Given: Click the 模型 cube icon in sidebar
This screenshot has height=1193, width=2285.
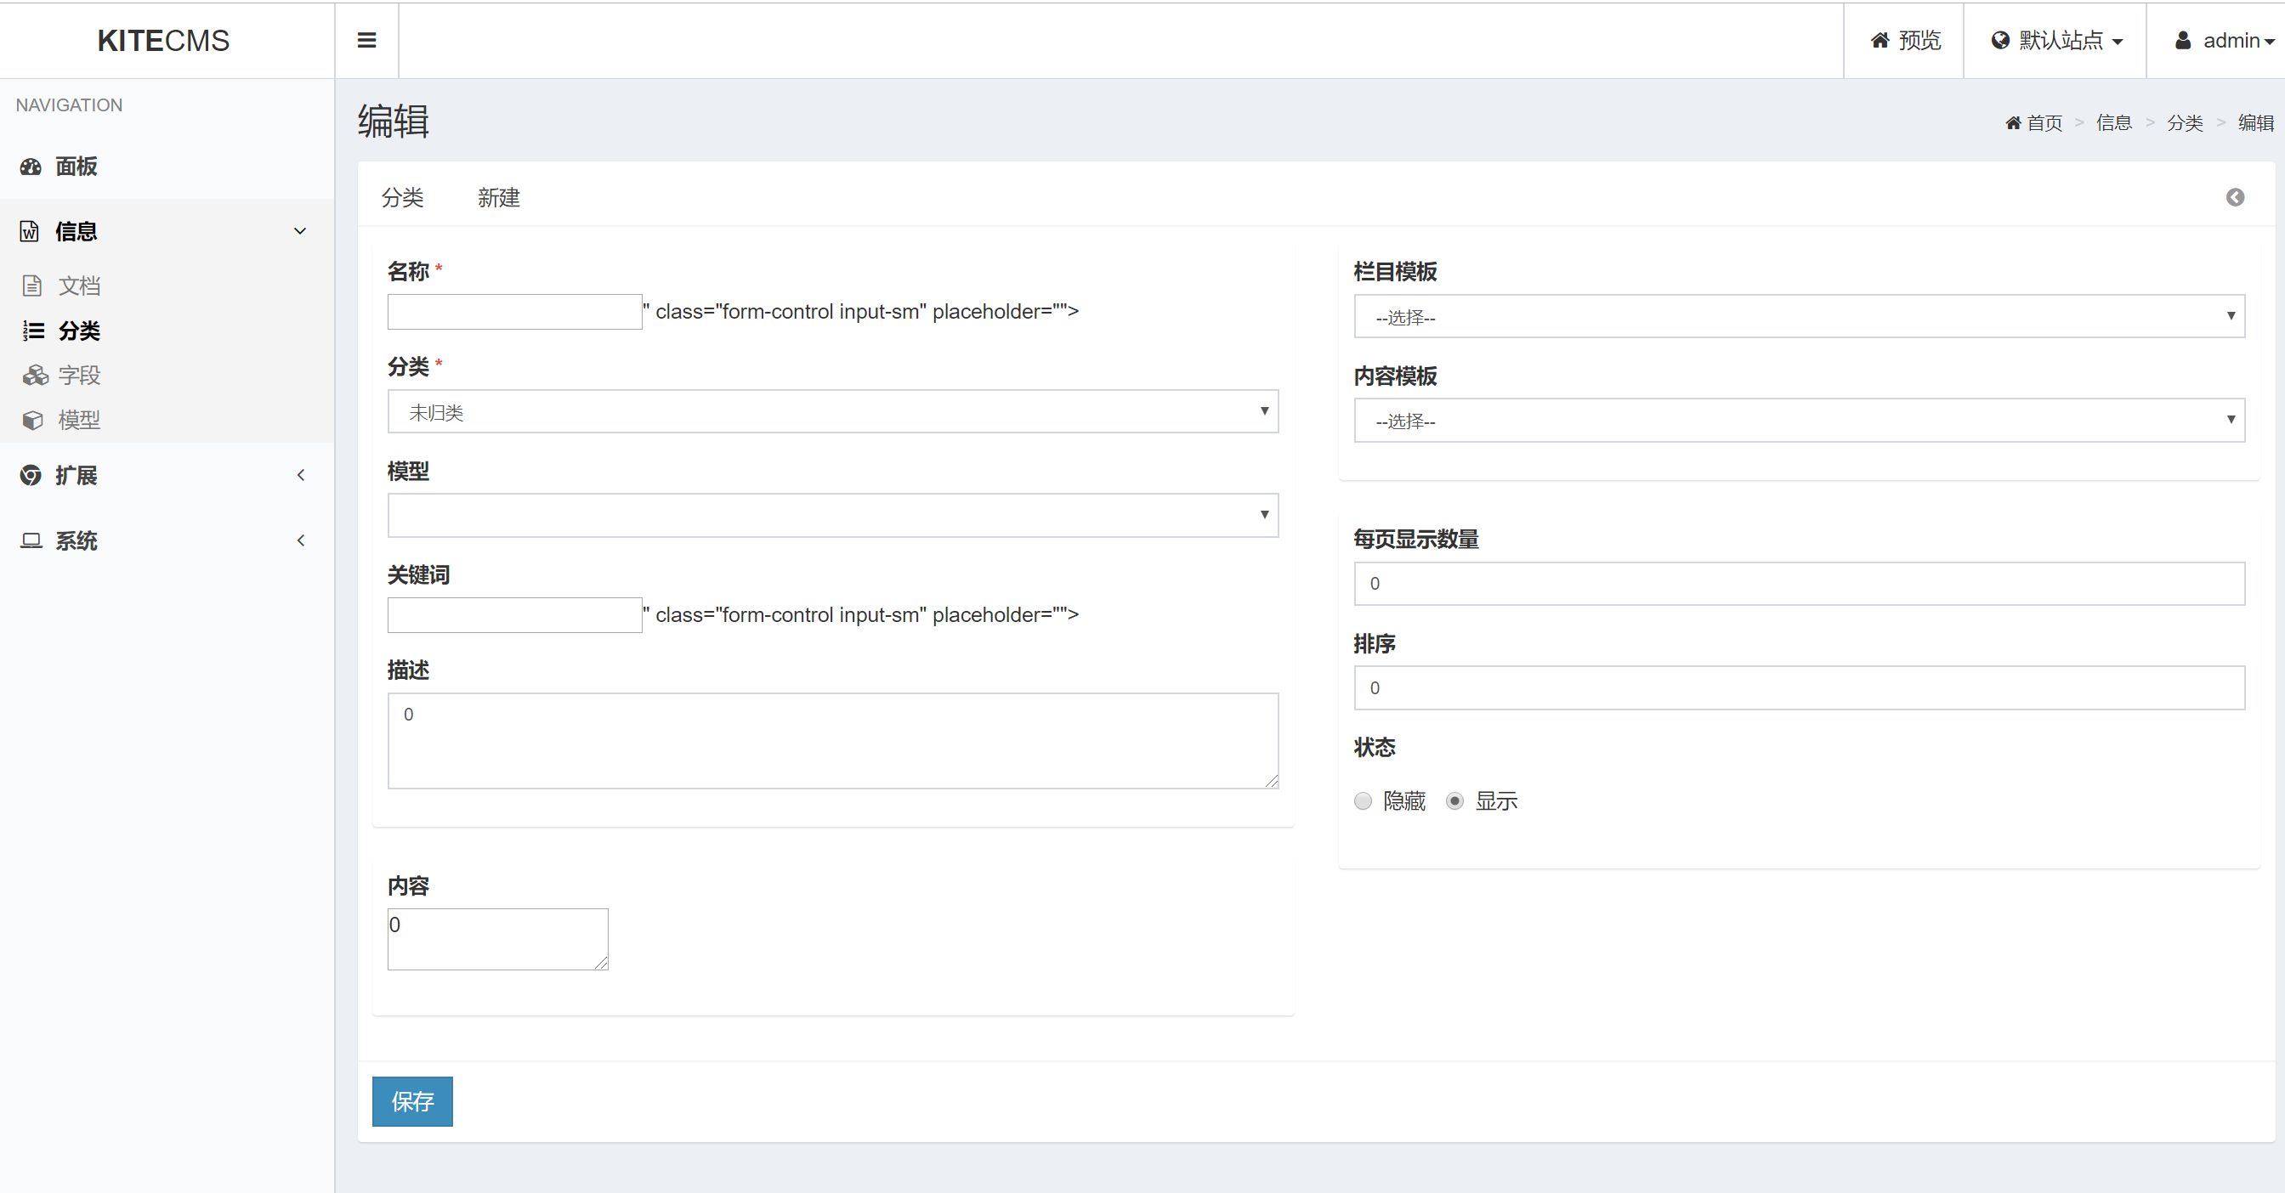Looking at the screenshot, I should [33, 420].
